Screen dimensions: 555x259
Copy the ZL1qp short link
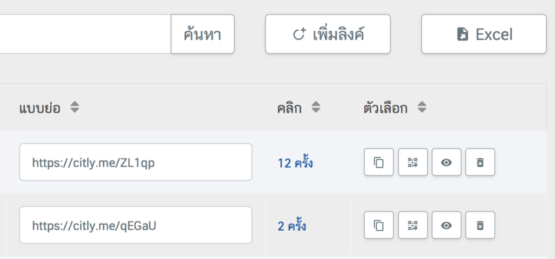(x=379, y=162)
